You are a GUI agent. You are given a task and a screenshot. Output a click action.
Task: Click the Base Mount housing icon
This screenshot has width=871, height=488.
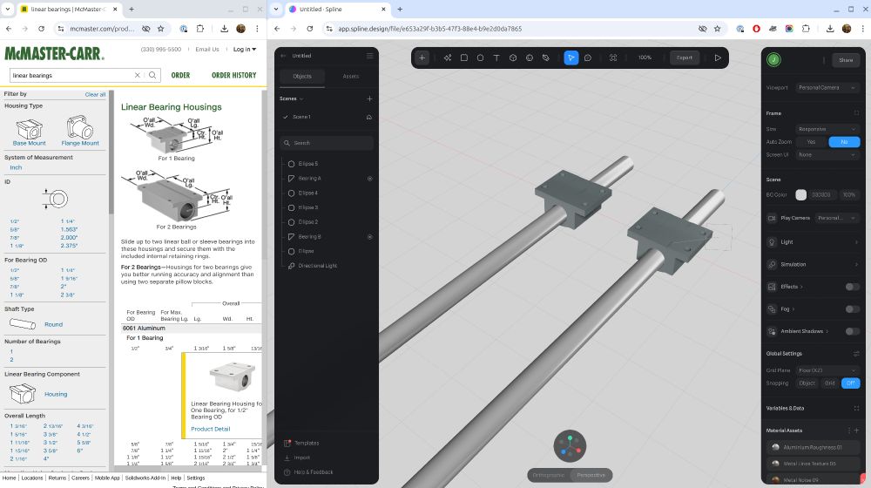tap(29, 131)
